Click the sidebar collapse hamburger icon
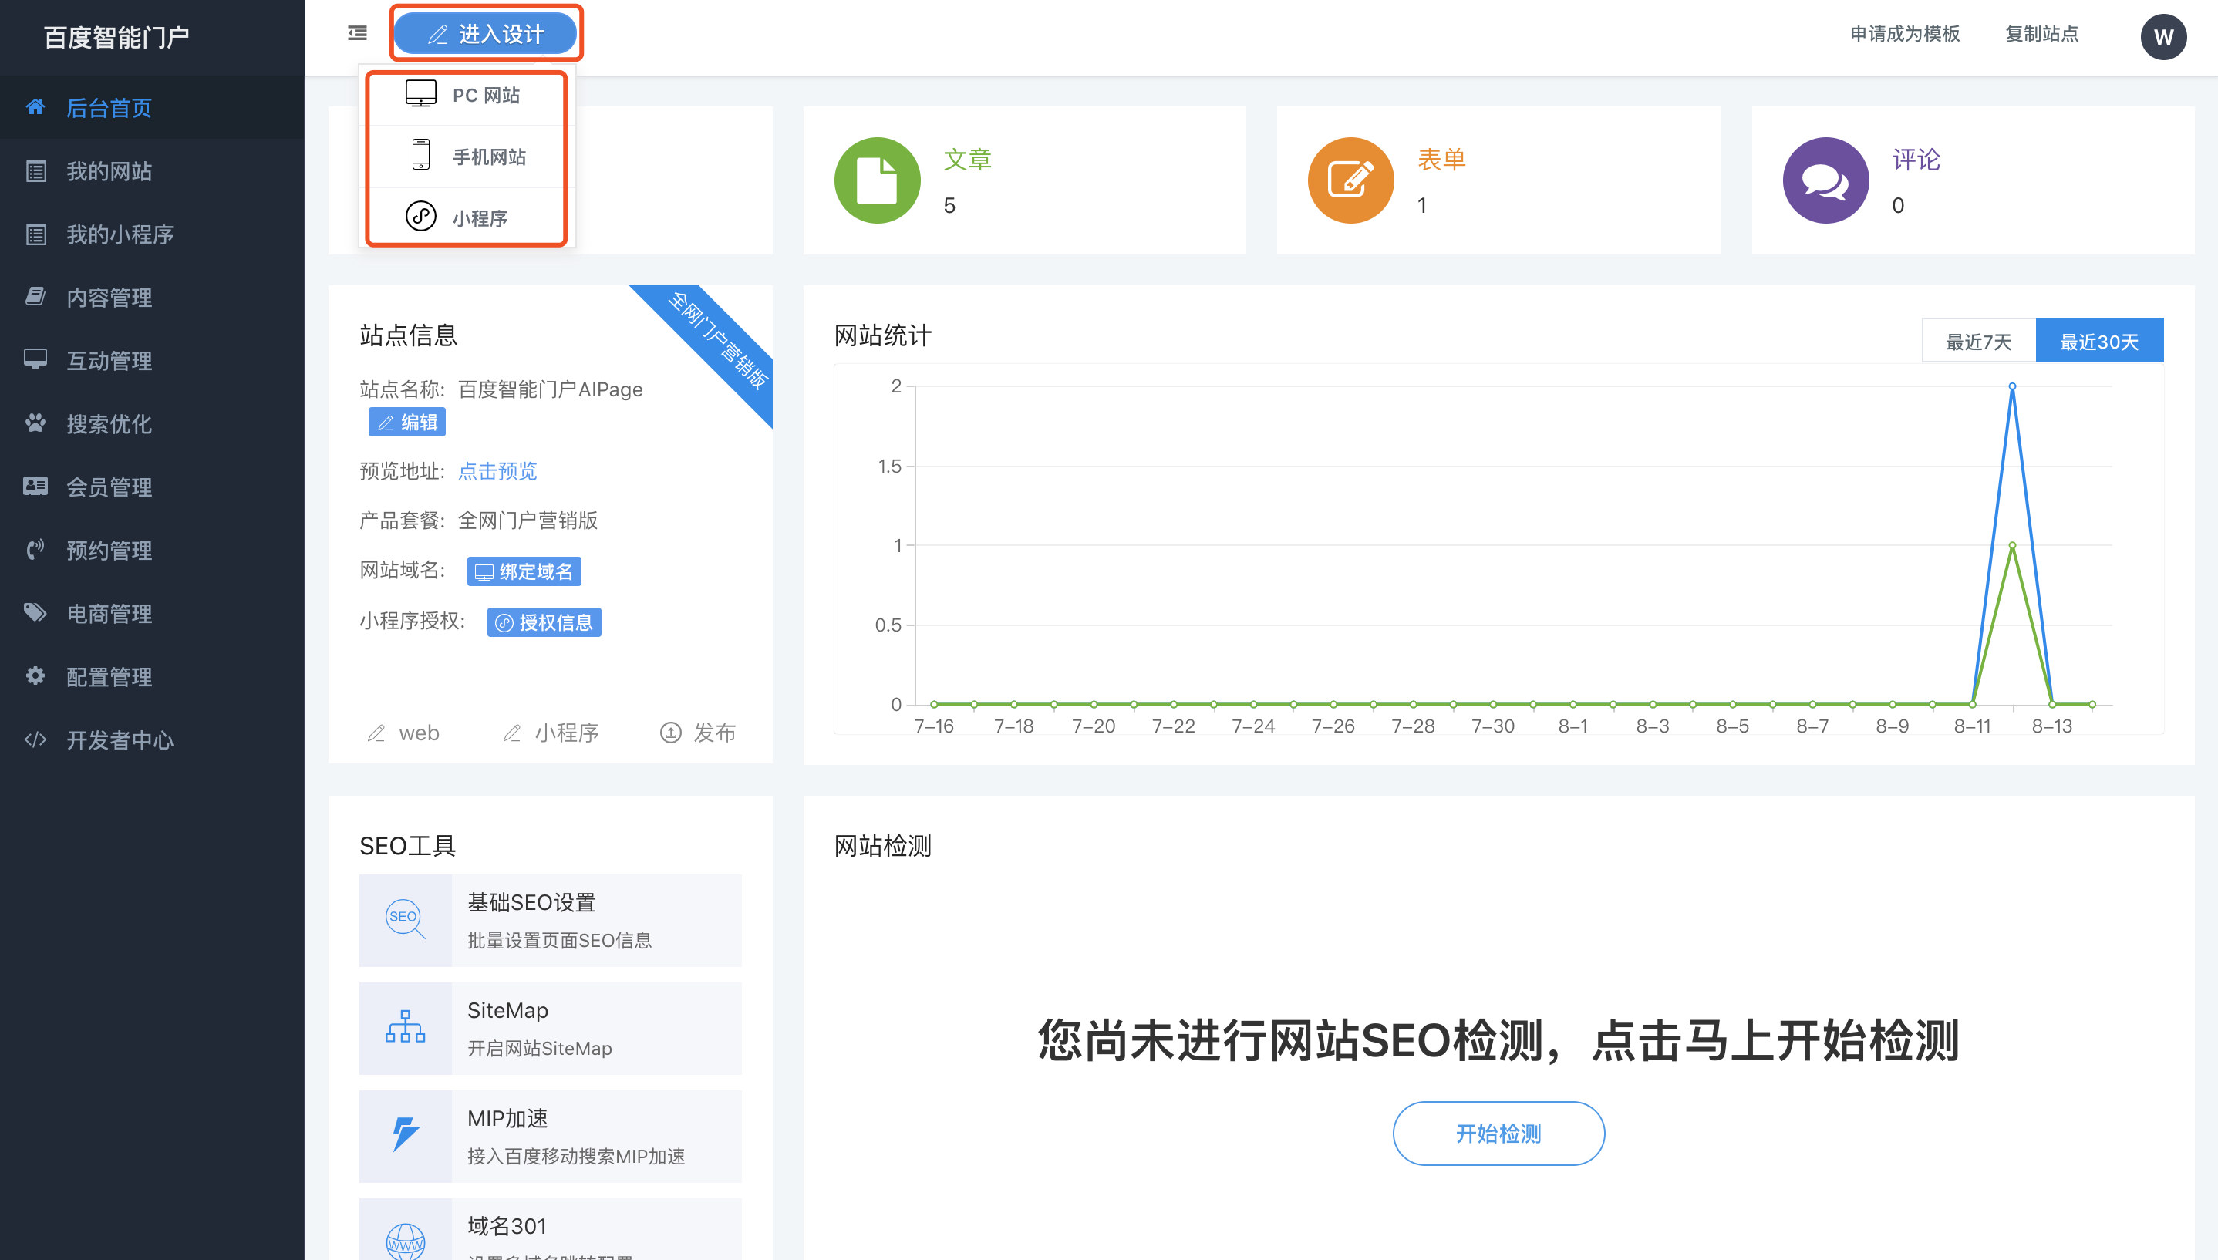The image size is (2218, 1260). pos(357,34)
